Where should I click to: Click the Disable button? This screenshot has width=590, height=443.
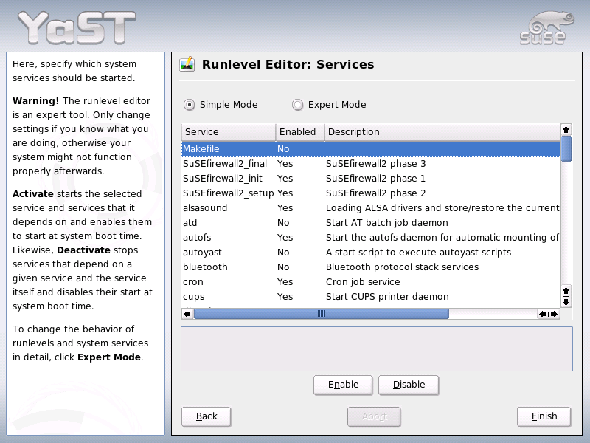point(409,385)
